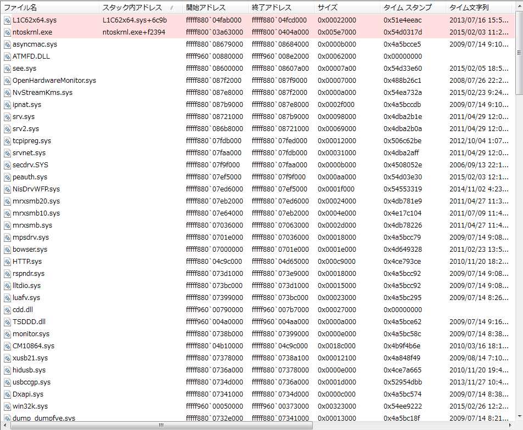Click the srv.sys file icon
Screen dimensions: 523x430
pos(7,117)
